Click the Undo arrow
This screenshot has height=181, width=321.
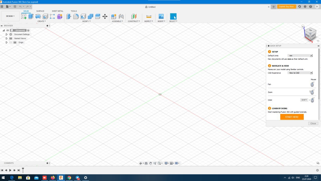click(21, 7)
